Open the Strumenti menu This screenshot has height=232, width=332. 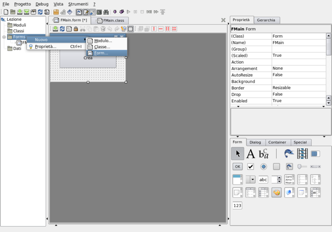[78, 4]
